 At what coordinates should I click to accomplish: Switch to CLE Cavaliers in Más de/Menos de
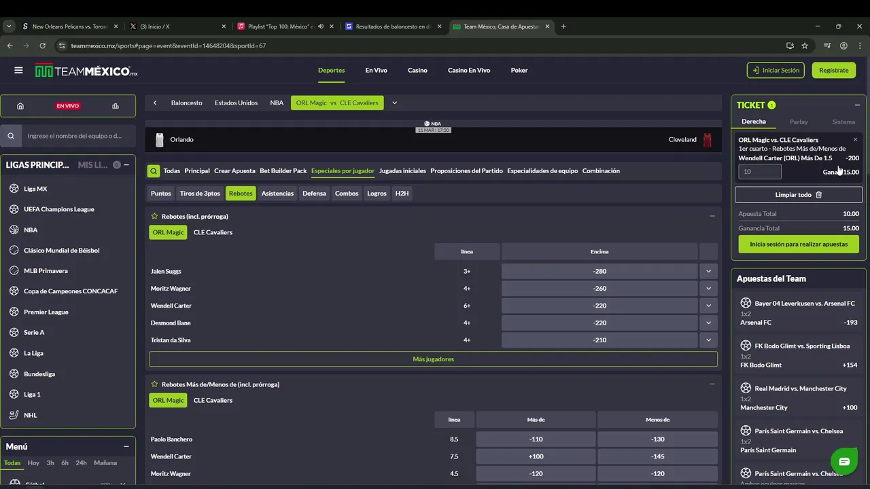pos(213,401)
